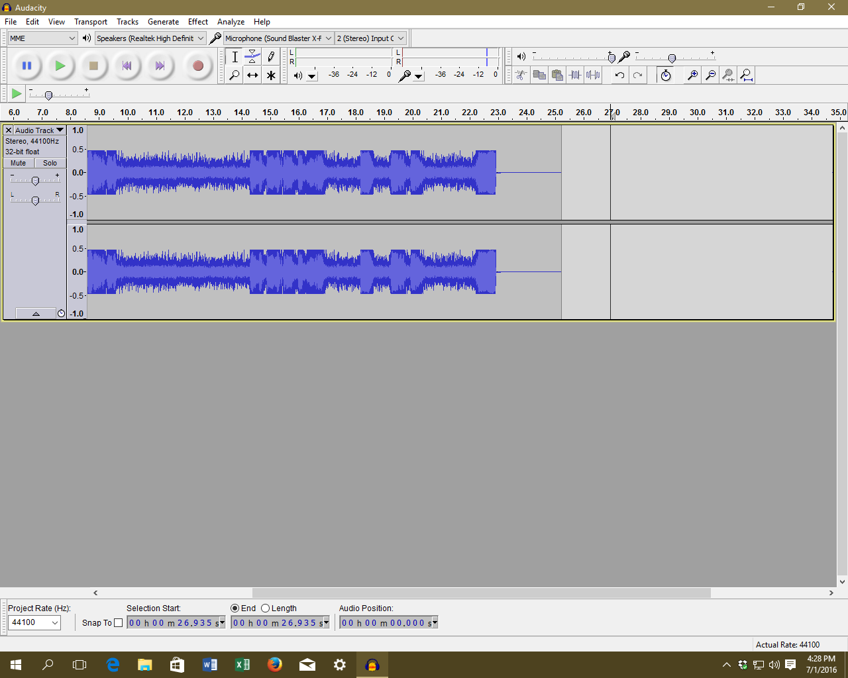
Task: Click the Pause transport button
Action: (x=27, y=66)
